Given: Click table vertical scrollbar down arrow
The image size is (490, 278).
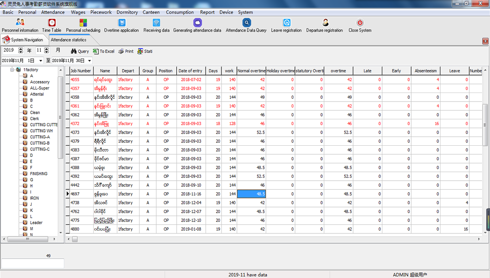Looking at the screenshot, I should click(x=485, y=232).
